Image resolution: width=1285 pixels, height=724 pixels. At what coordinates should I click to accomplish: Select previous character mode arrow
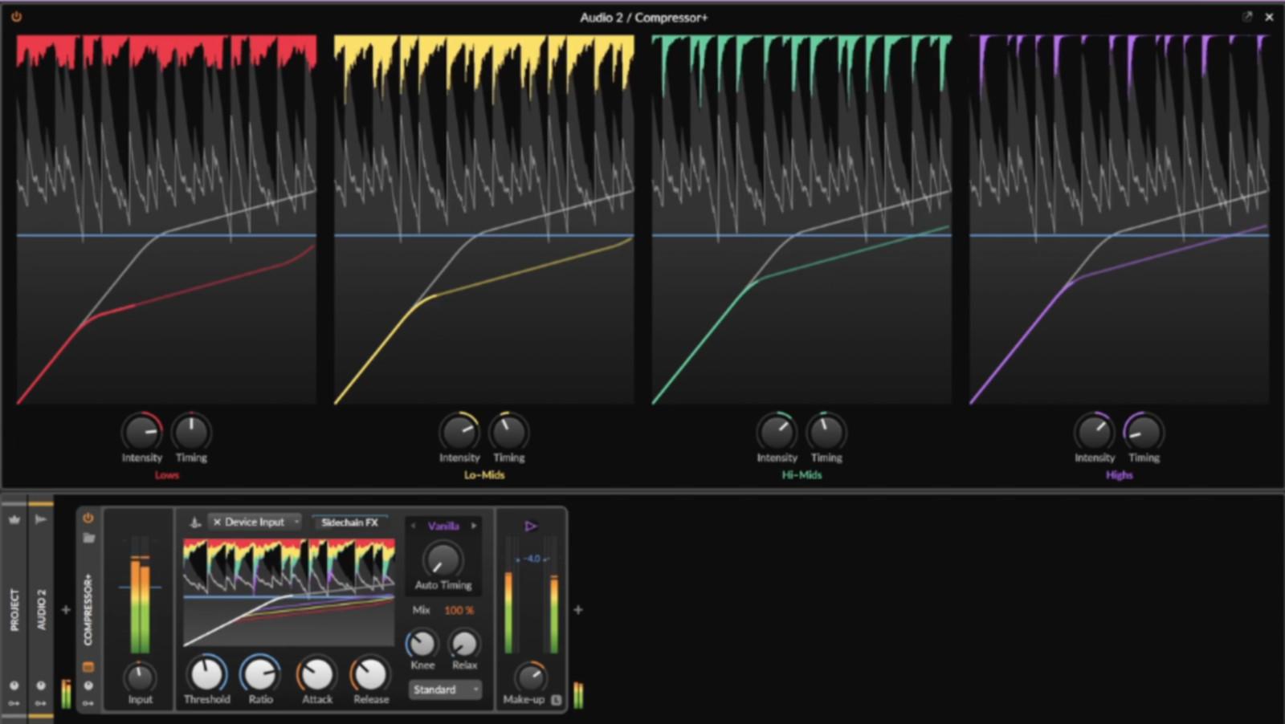tap(414, 526)
